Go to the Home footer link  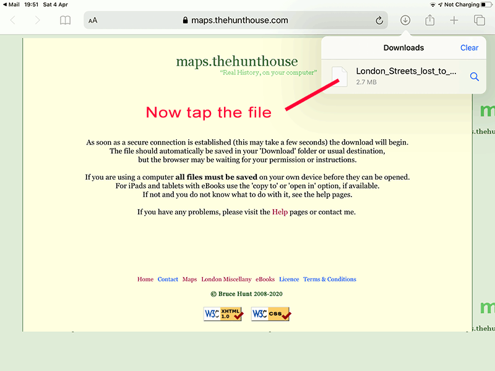(x=145, y=279)
